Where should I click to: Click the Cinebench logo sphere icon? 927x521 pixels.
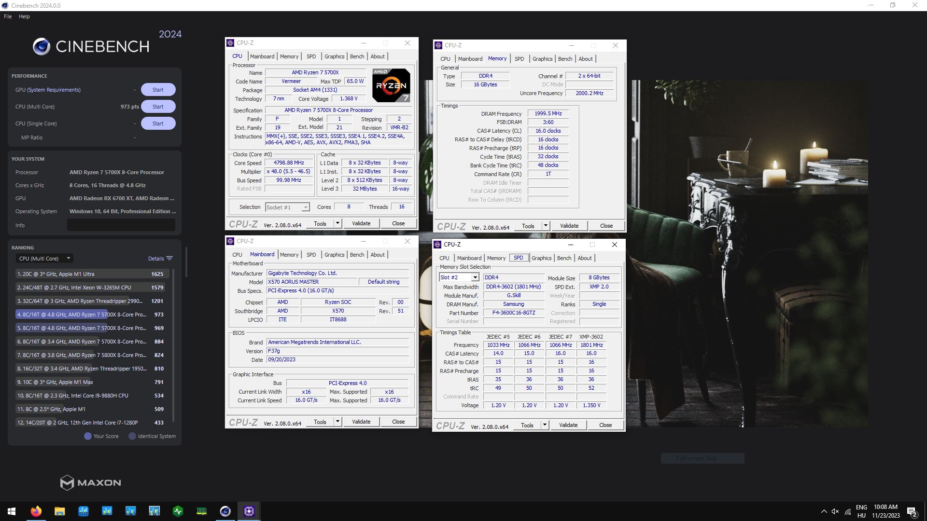[x=42, y=46]
